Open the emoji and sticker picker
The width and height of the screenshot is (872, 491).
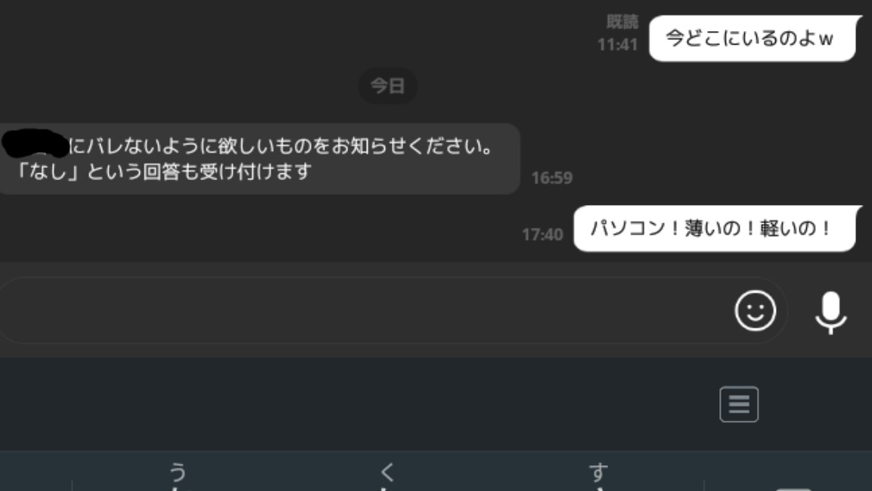tap(755, 310)
